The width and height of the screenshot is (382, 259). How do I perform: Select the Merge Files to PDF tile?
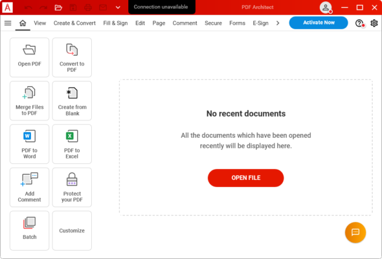tap(30, 100)
